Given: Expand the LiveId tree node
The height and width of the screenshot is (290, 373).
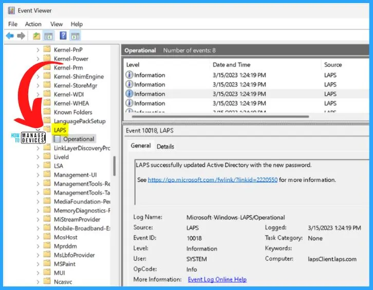Looking at the screenshot, I should [38, 157].
